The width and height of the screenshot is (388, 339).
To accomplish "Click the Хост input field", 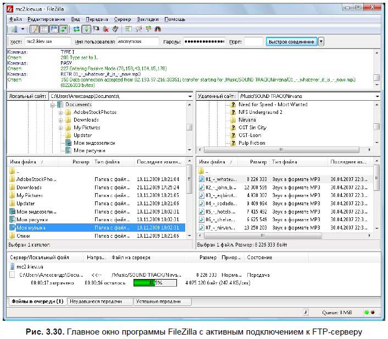I will pyautogui.click(x=48, y=42).
